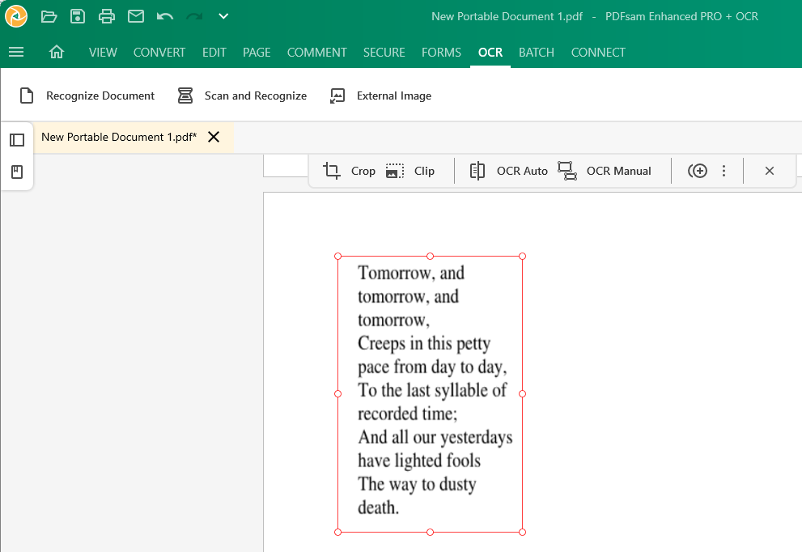Click the line 'The way to dusty'
The image size is (802, 552).
click(417, 484)
